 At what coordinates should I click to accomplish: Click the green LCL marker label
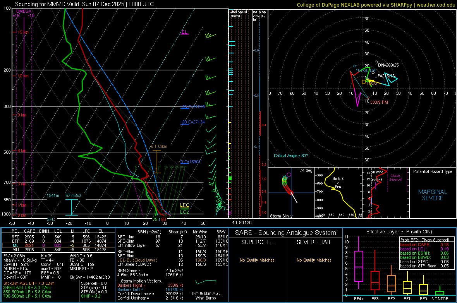click(x=184, y=212)
